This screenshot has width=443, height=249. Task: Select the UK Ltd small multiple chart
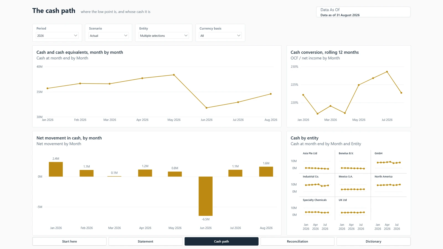click(x=352, y=209)
